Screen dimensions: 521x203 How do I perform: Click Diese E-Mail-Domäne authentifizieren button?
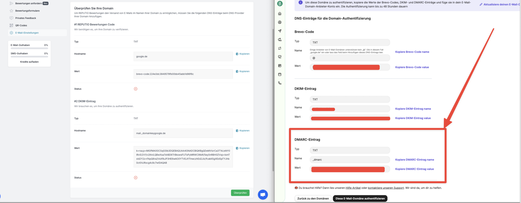pos(360,199)
